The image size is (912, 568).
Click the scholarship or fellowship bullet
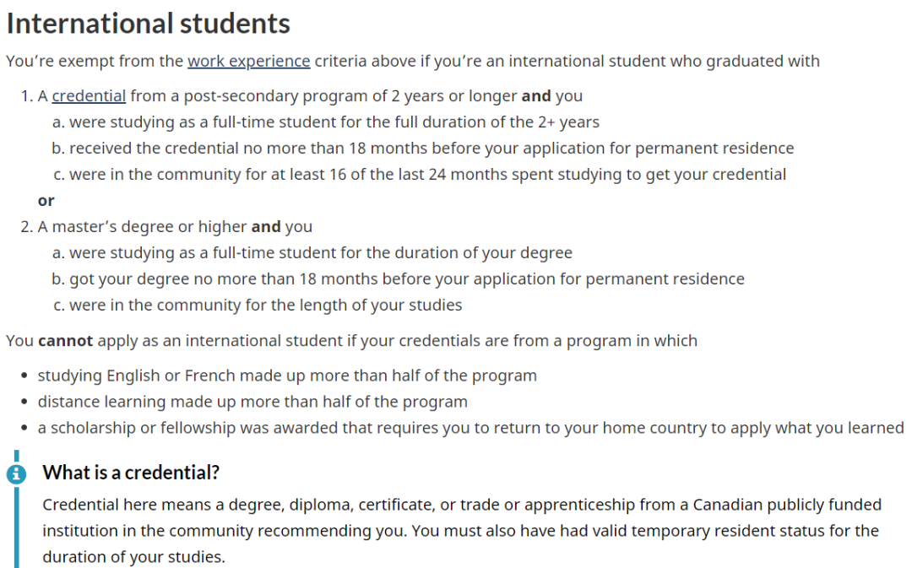point(470,428)
